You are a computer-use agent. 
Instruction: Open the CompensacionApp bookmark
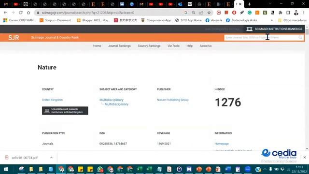click(x=156, y=20)
